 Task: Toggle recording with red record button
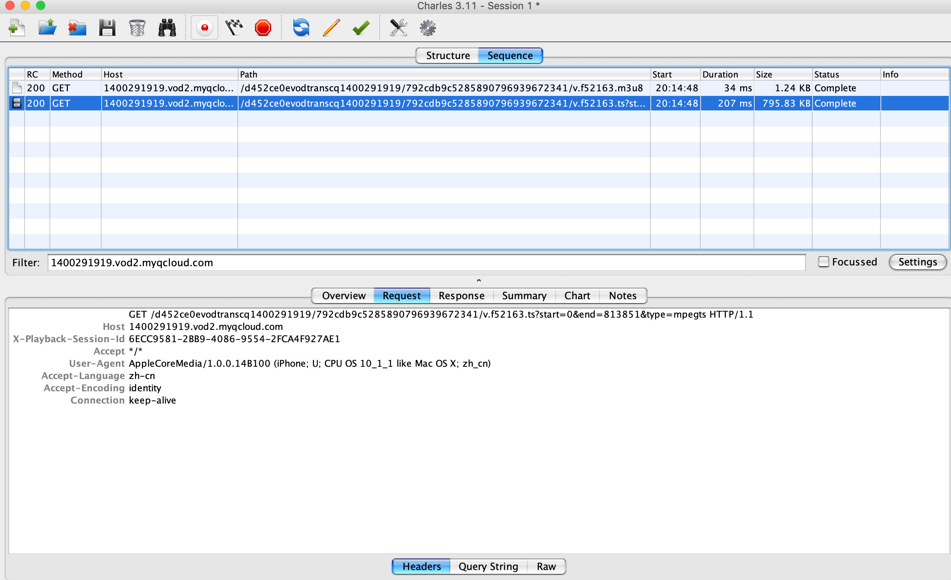point(204,28)
